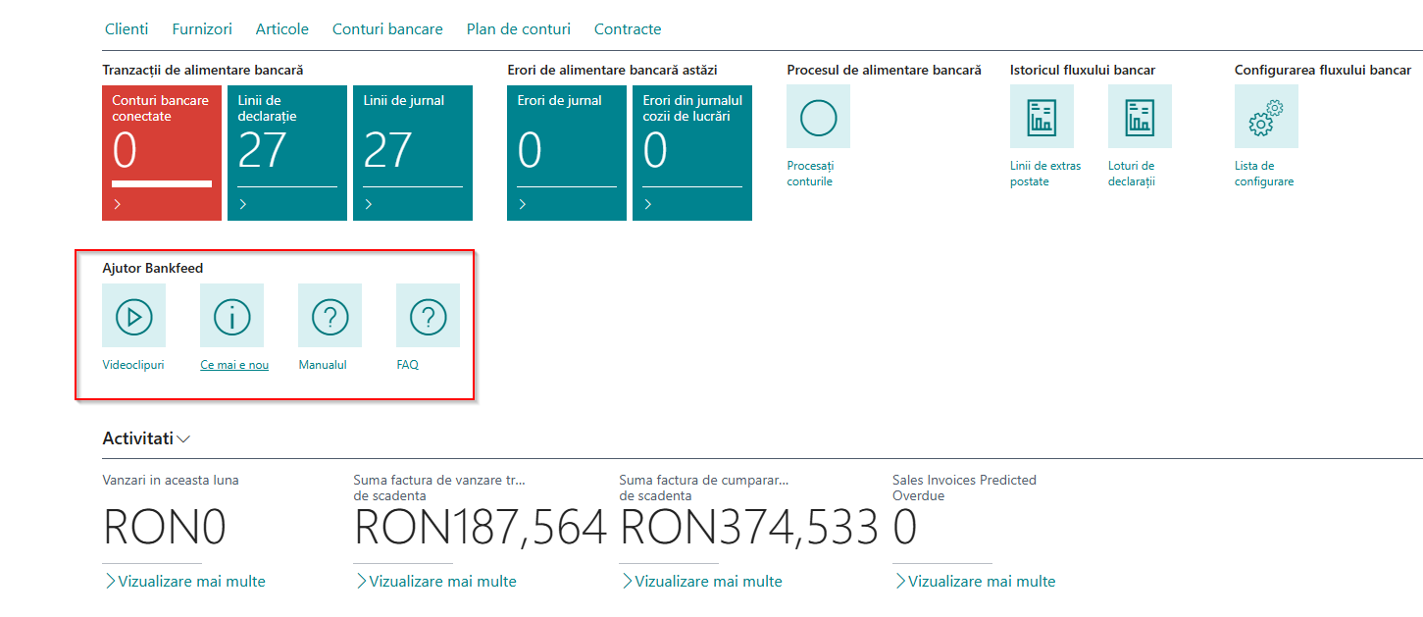Click the Istoricul fluxului bancar heading

[1083, 70]
